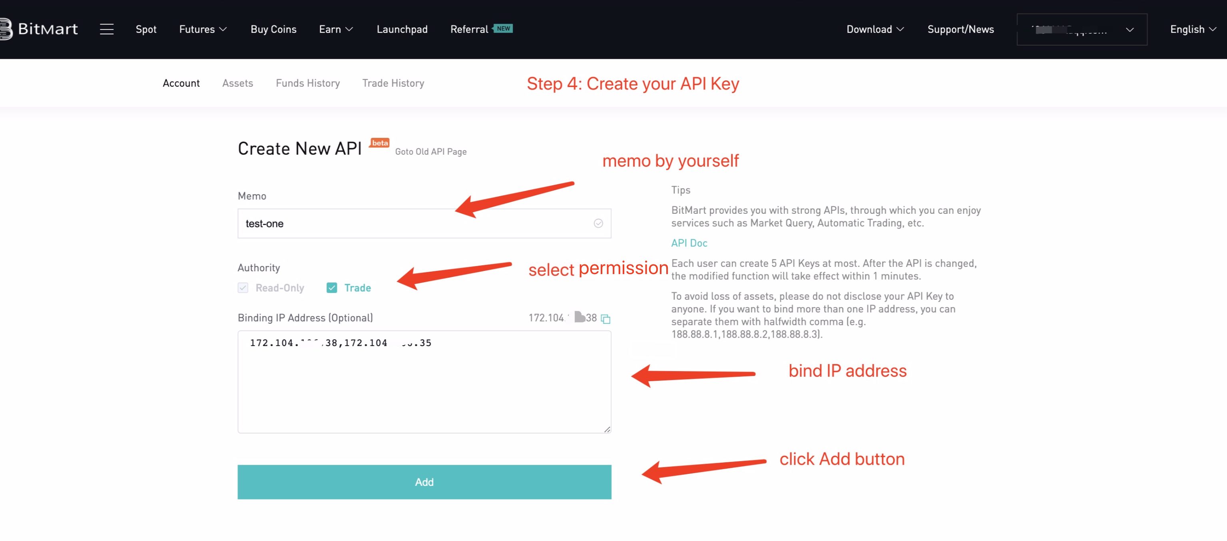Viewport: 1227px width, 541px height.
Task: Expand the Earn dropdown
Action: [336, 29]
